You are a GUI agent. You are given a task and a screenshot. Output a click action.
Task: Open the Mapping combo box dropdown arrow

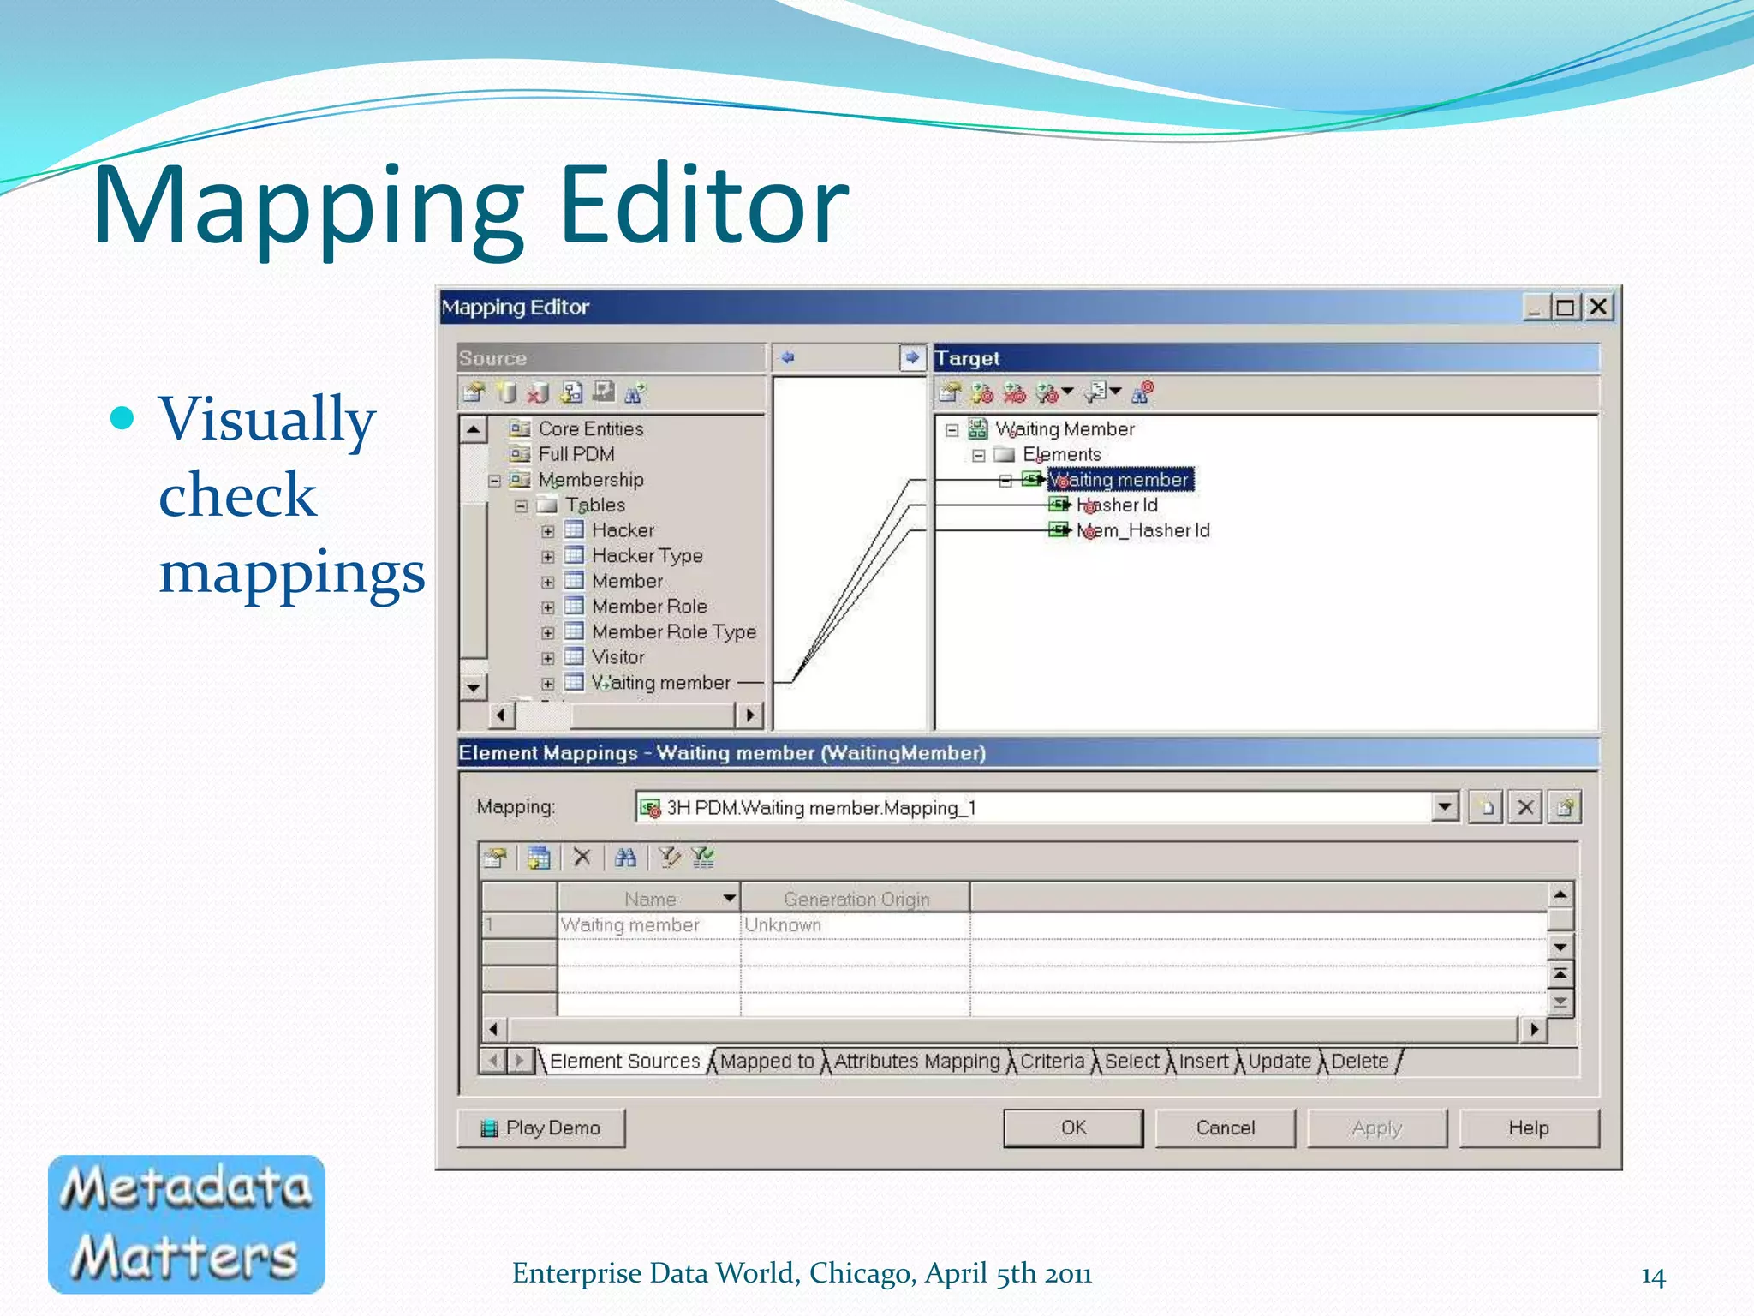[1445, 807]
